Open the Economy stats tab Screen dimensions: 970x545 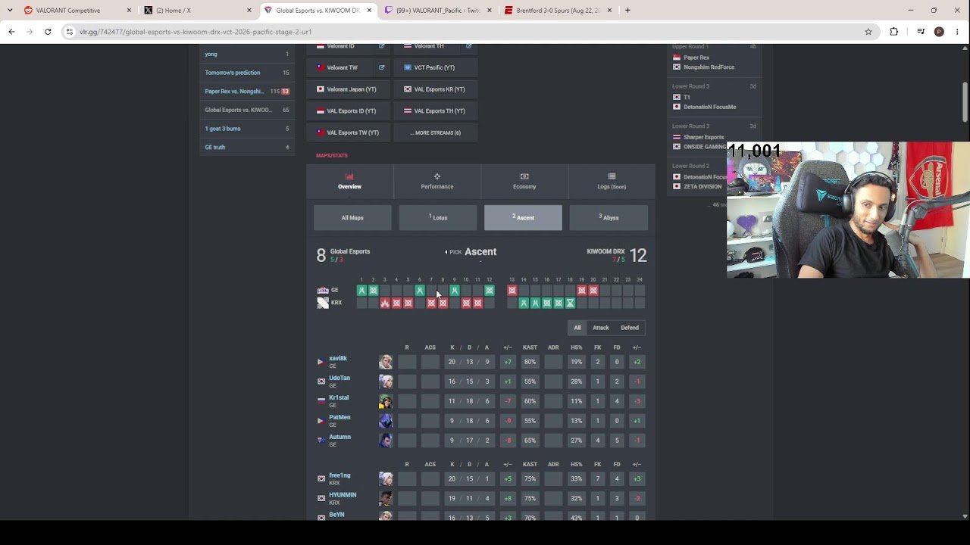click(x=524, y=182)
